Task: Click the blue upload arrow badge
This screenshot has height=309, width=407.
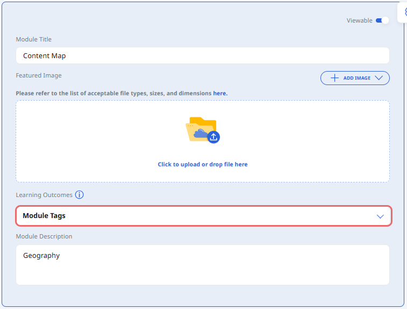Action: tap(213, 137)
